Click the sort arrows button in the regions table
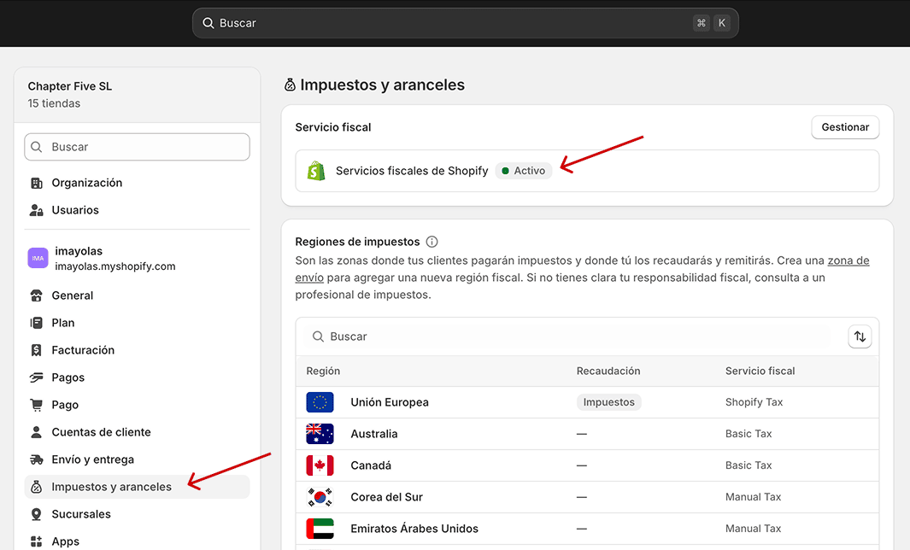910x550 pixels. (x=860, y=336)
